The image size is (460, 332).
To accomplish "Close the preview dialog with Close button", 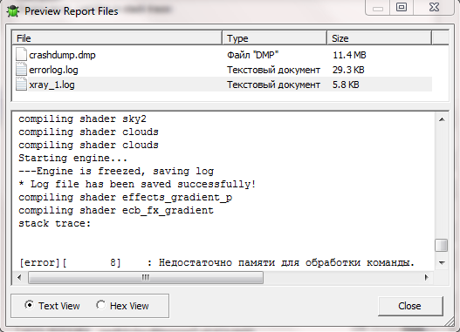I will (410, 306).
